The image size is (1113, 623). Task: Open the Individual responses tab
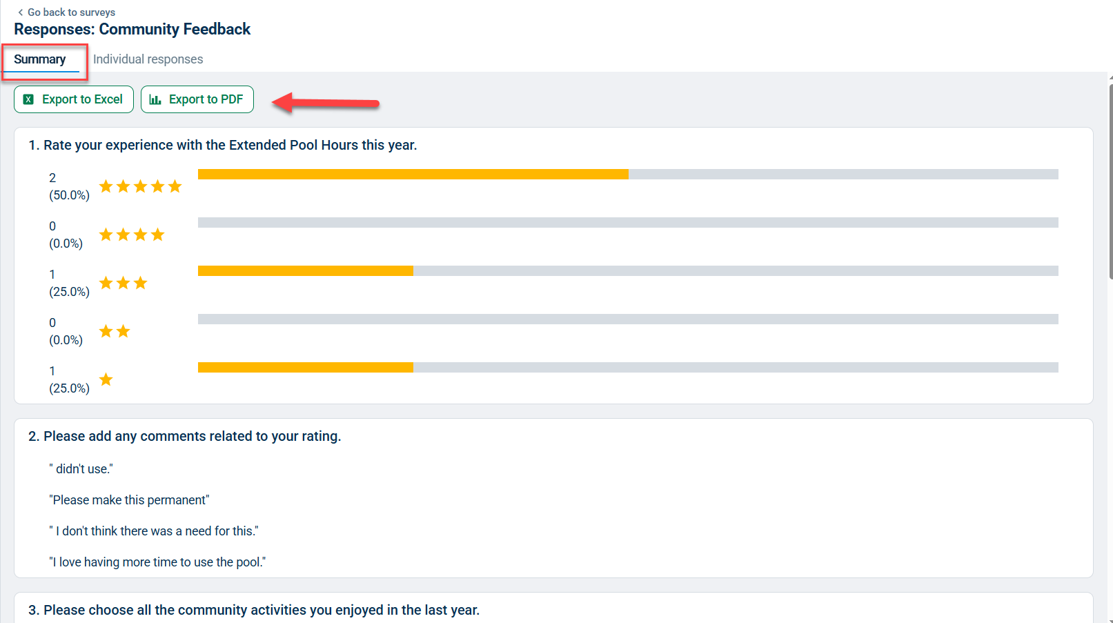tap(148, 59)
